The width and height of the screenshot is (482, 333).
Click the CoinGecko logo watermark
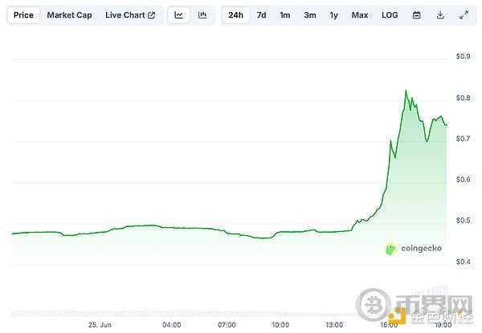tap(414, 249)
